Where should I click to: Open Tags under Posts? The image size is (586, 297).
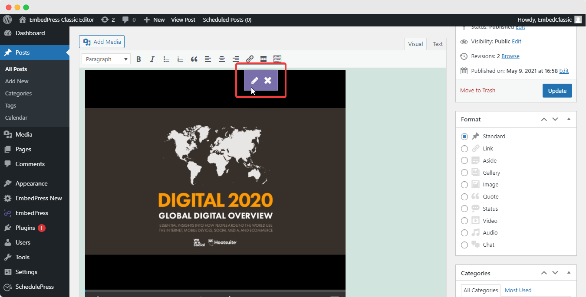[x=11, y=105]
